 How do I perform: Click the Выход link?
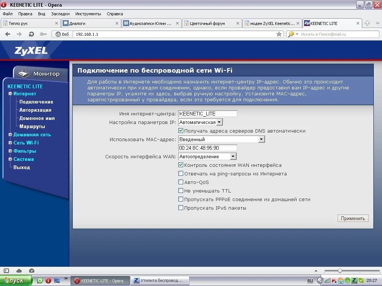22,167
